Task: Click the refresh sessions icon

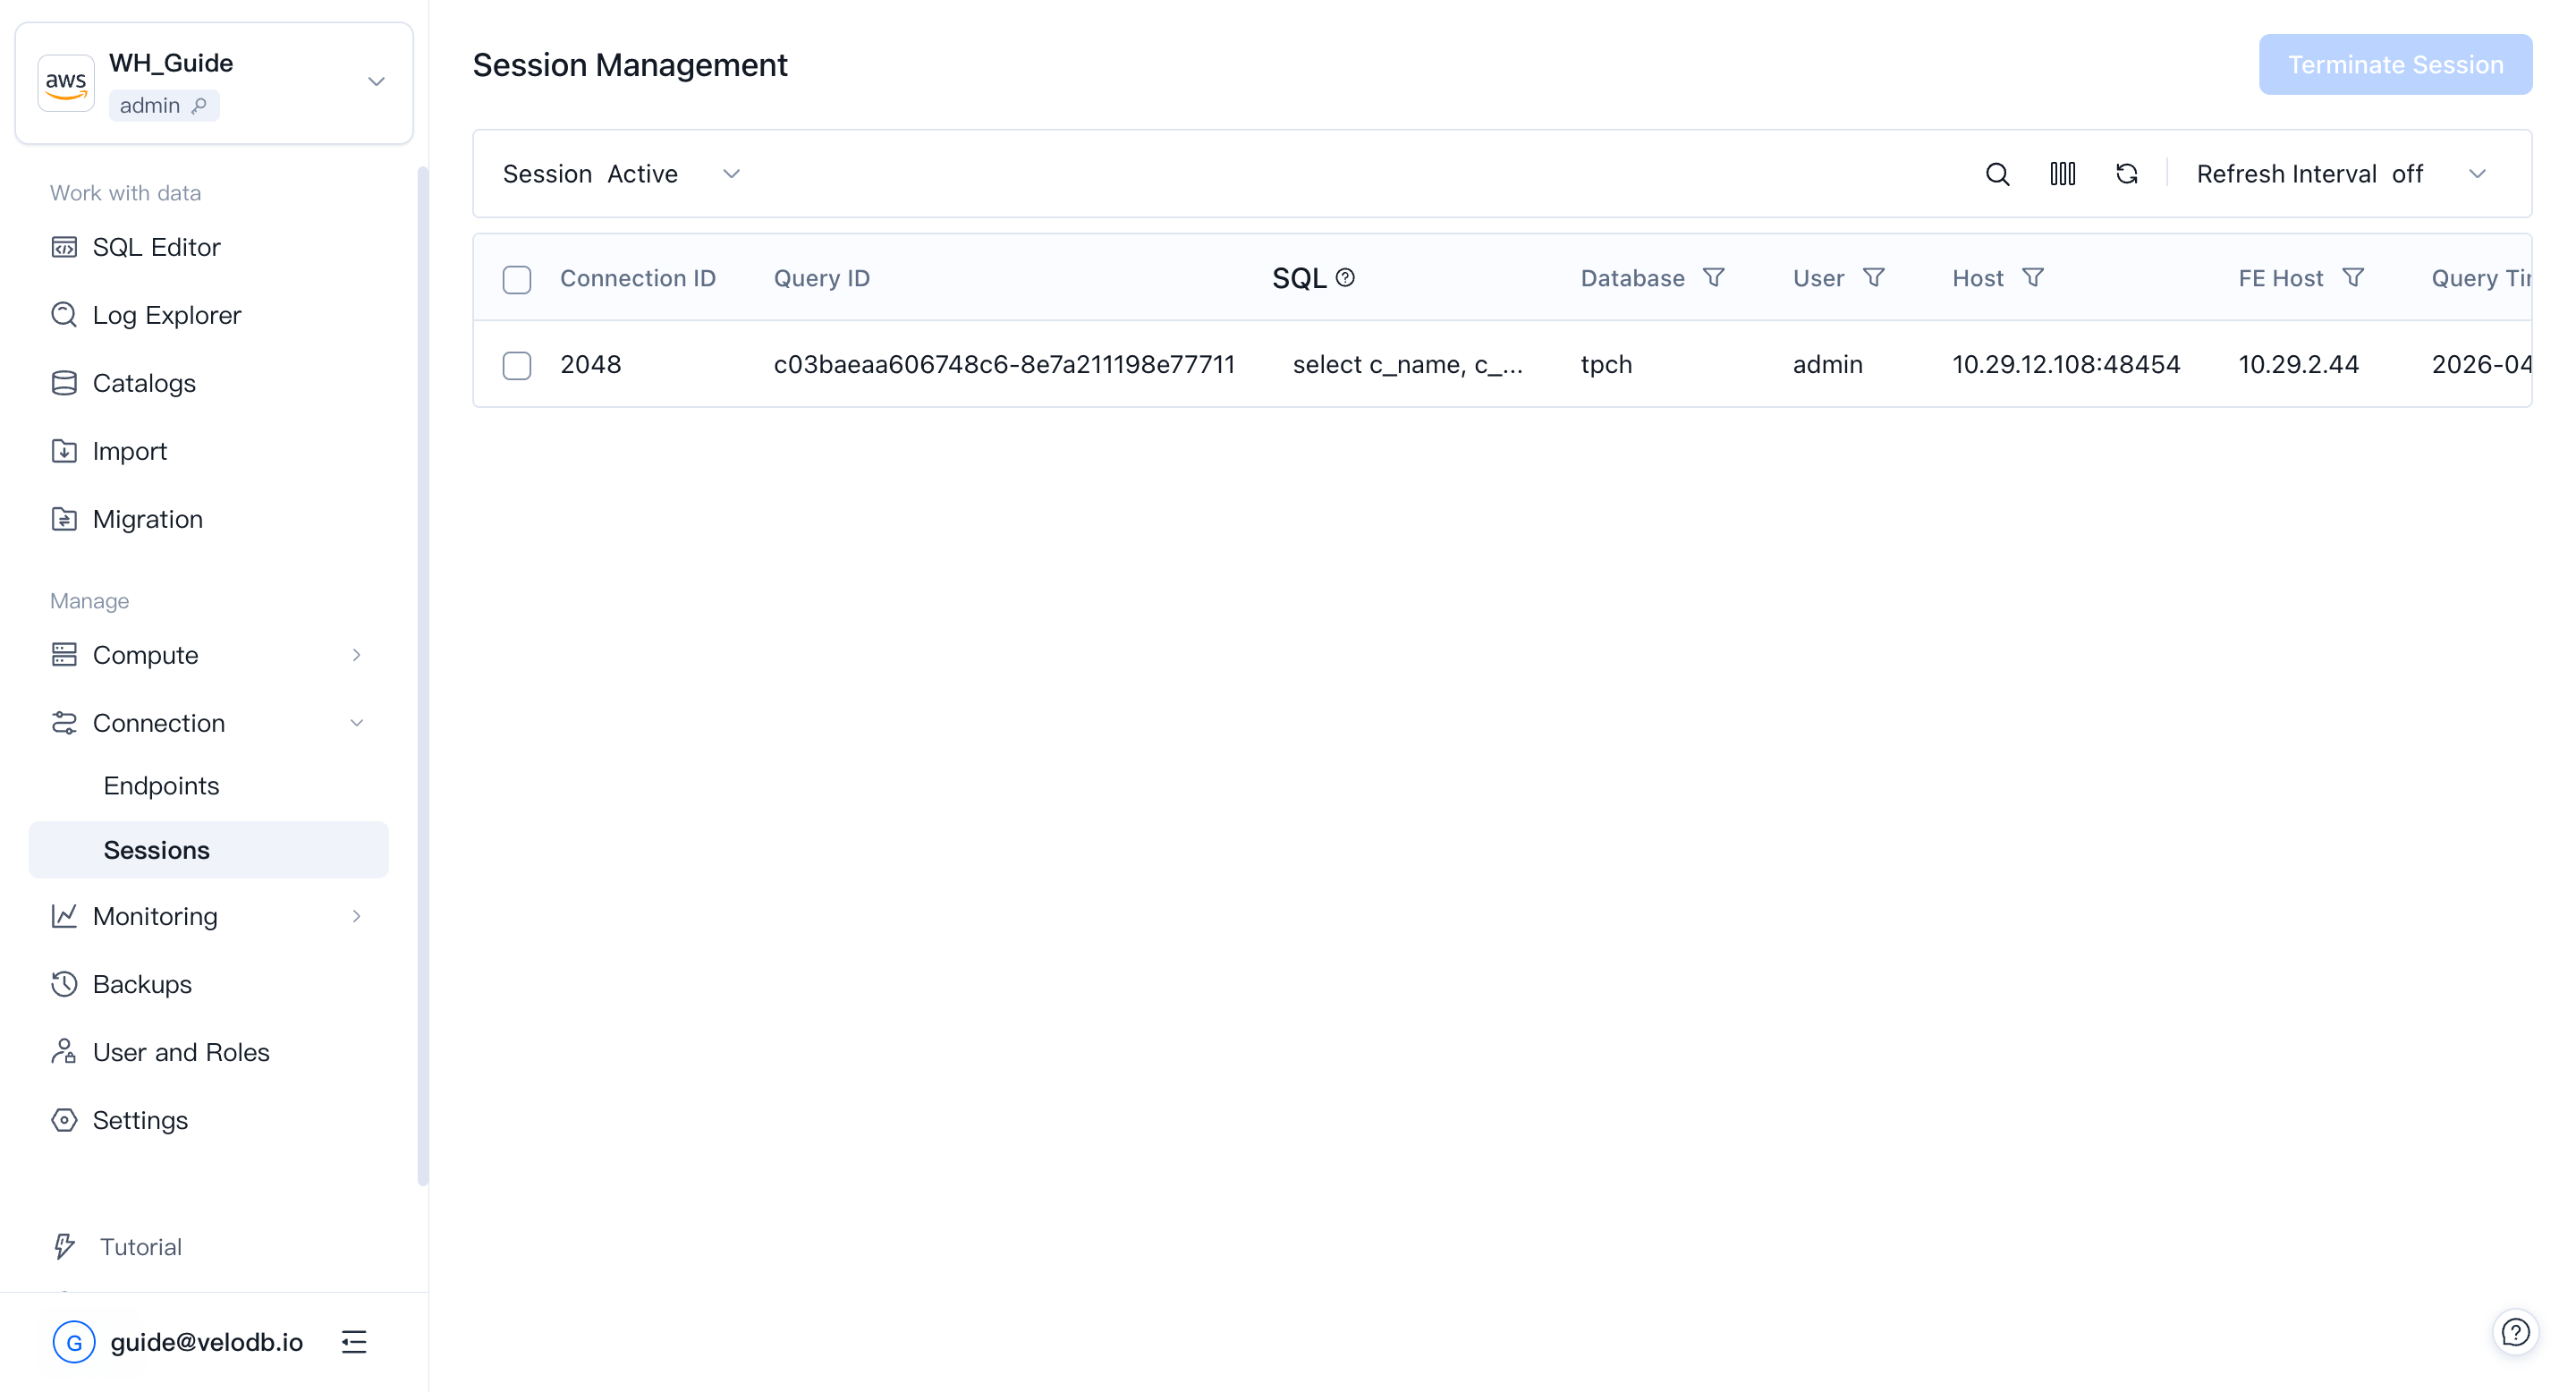Action: click(2126, 174)
